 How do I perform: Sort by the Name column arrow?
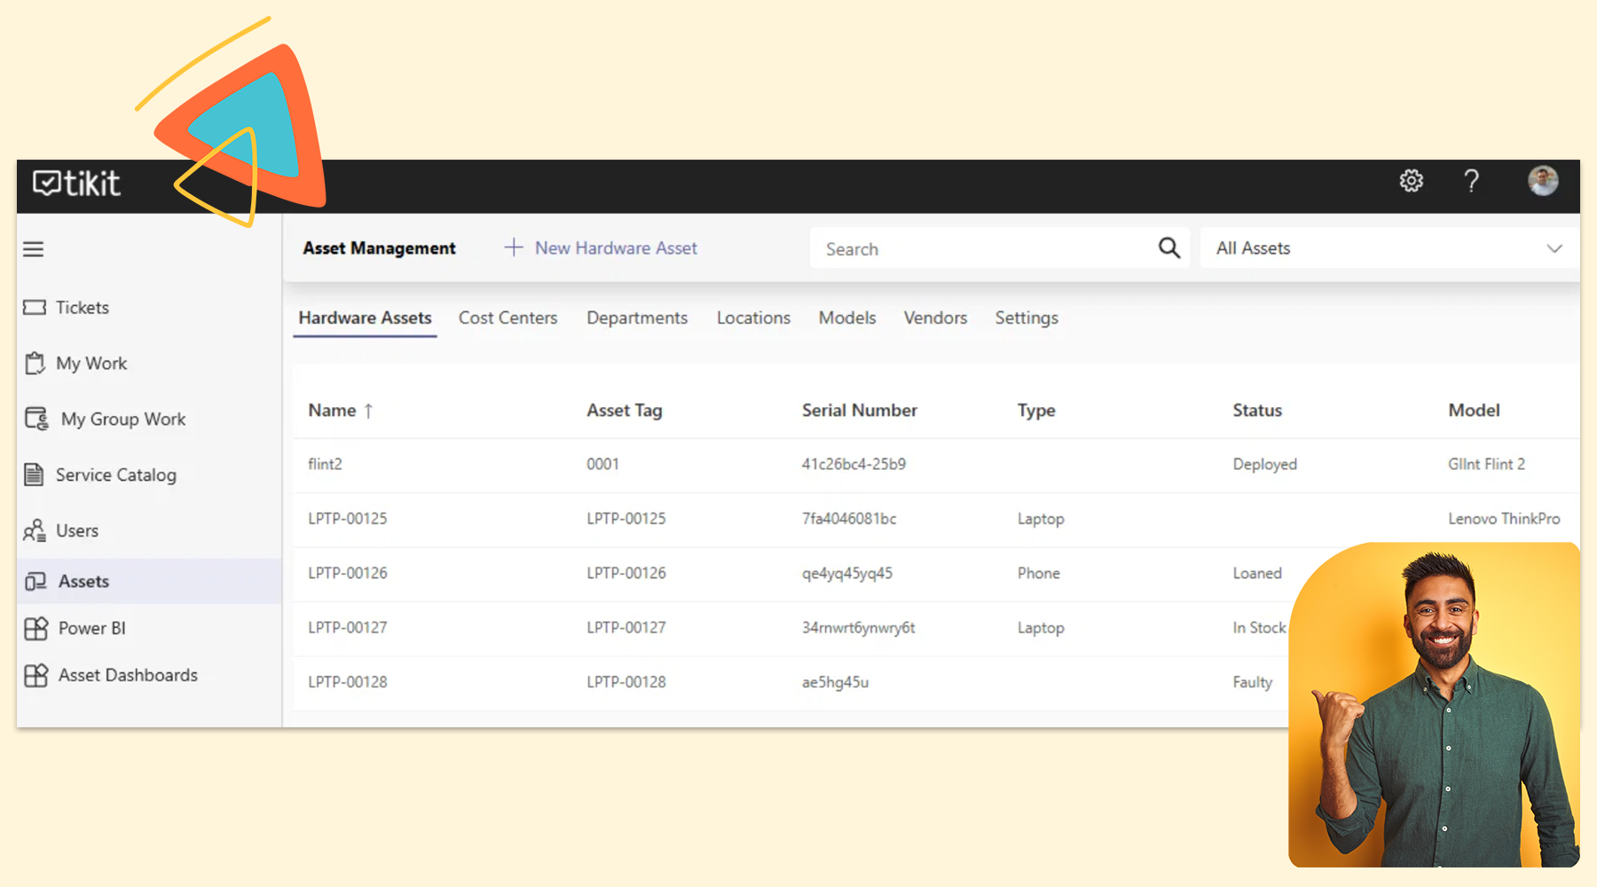[x=369, y=410]
